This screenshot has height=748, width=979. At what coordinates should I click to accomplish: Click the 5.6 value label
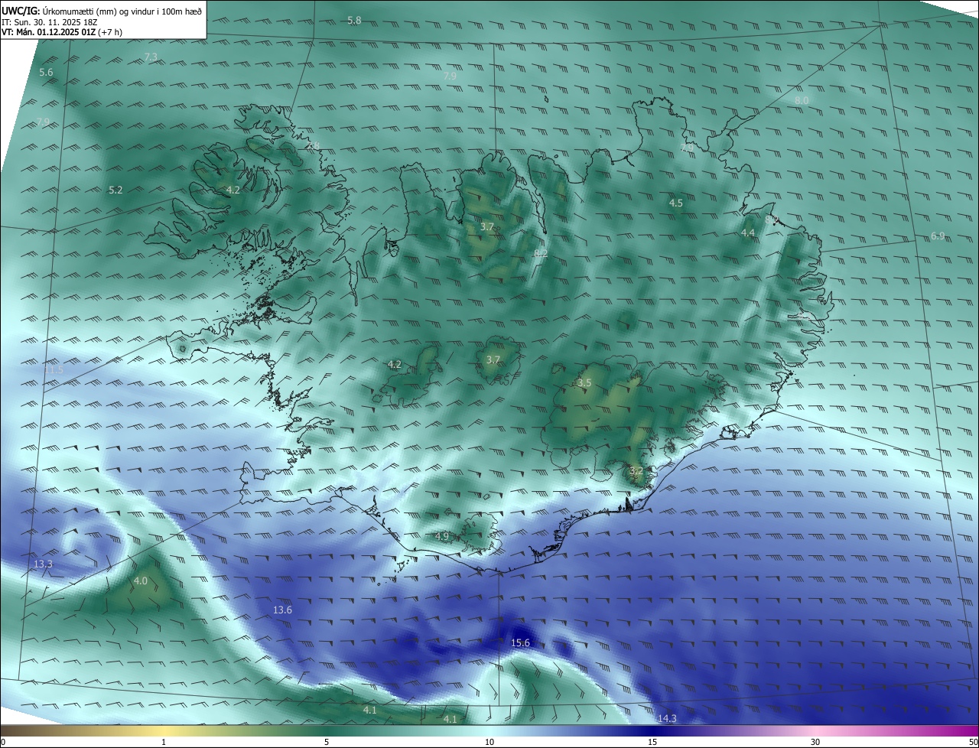[46, 73]
